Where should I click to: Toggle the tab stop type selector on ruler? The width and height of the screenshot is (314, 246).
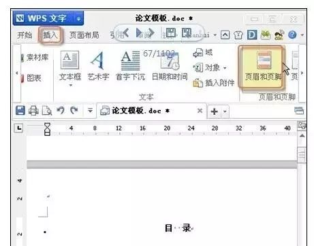tap(19, 128)
